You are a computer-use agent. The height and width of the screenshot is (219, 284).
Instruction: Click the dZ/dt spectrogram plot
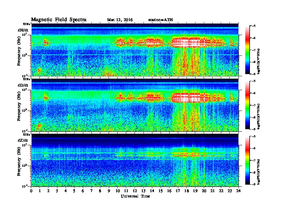[x=135, y=160]
